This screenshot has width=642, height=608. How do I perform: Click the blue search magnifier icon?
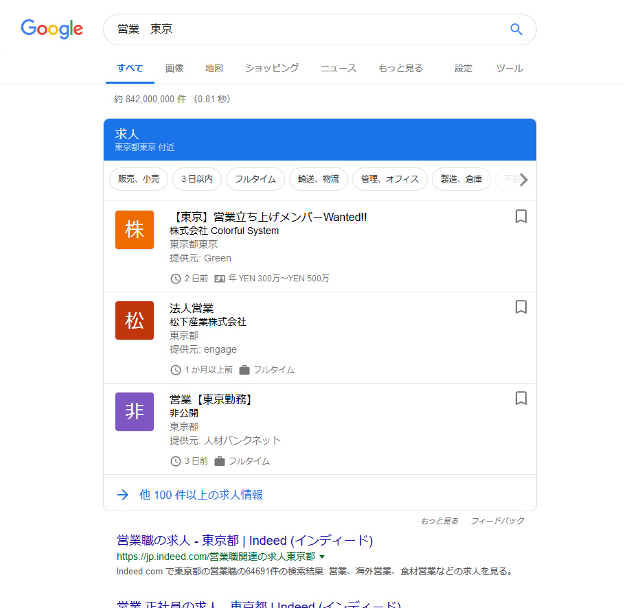point(516,29)
